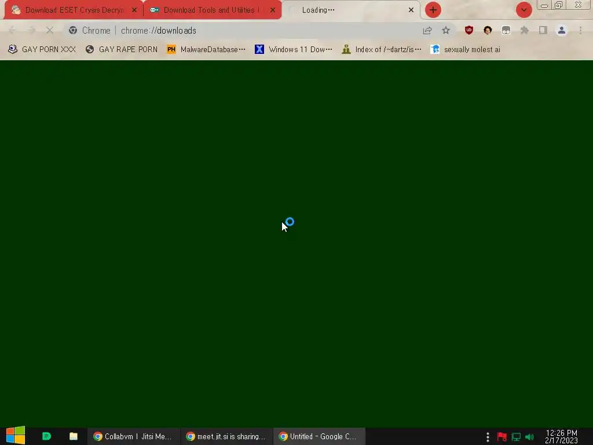Viewport: 593px width, 445px height.
Task: Toggle the side panel icon
Action: click(x=543, y=30)
